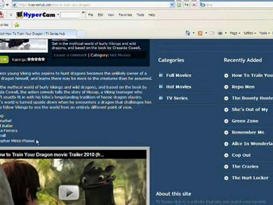Click the Print icon in command bar
The image size is (273, 205).
point(220,33)
